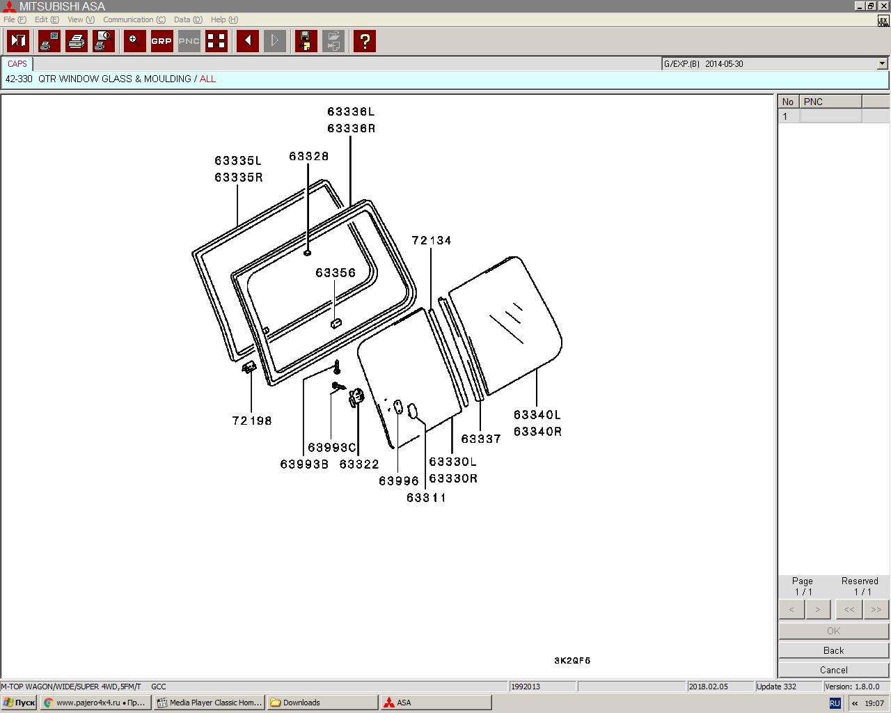The width and height of the screenshot is (891, 713).
Task: Click part number 63328 label in diagram
Action: (x=308, y=157)
